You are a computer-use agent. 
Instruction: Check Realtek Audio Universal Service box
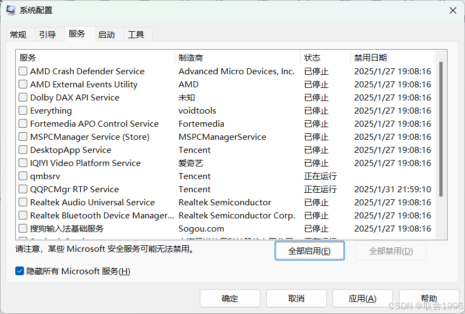tap(23, 202)
